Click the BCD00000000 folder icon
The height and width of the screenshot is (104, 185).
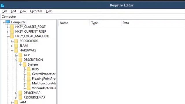[x=16, y=41]
